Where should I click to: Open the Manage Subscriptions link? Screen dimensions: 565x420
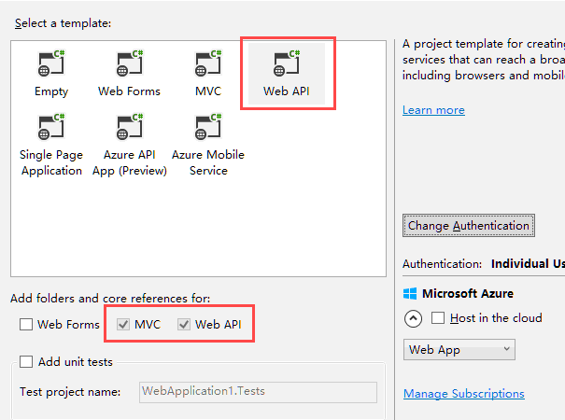tap(464, 394)
